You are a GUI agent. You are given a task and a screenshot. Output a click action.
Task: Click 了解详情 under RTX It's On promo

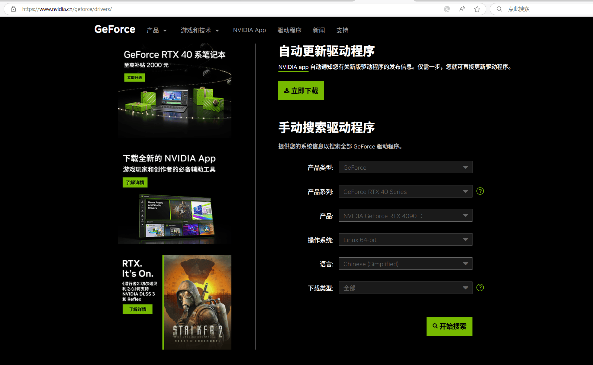(137, 309)
